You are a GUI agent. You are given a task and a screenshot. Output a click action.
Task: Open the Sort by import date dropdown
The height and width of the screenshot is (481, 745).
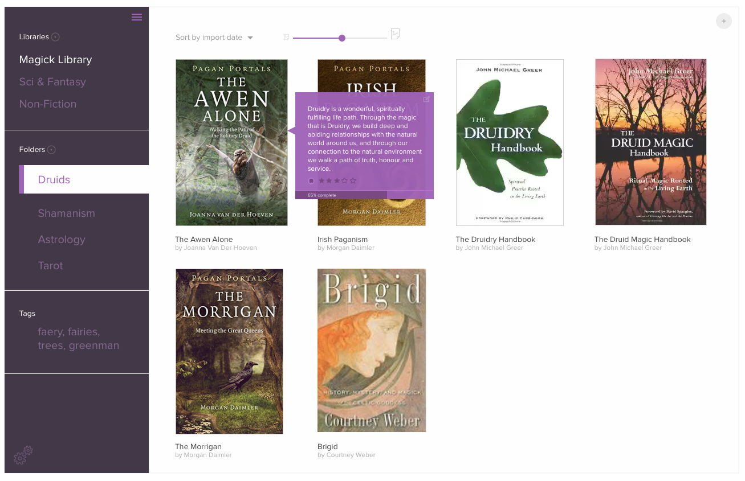click(214, 38)
